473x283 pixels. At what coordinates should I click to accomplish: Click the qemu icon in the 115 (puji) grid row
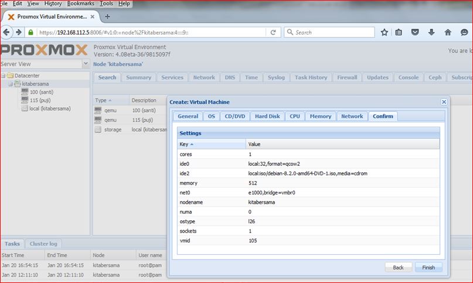[98, 120]
